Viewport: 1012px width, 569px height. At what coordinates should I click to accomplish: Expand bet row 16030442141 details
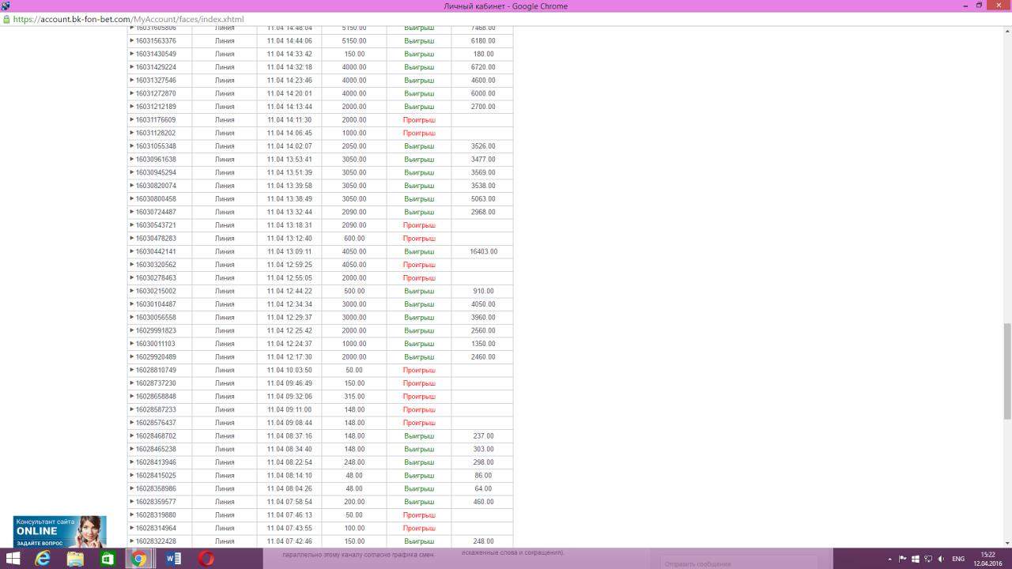132,251
